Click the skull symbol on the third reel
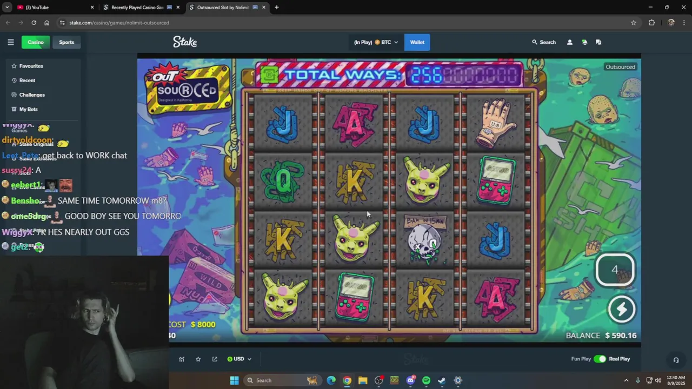Viewport: 692px width, 389px height. [x=424, y=240]
